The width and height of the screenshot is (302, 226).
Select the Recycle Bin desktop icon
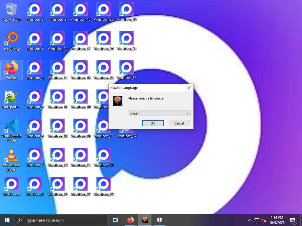(x=12, y=12)
